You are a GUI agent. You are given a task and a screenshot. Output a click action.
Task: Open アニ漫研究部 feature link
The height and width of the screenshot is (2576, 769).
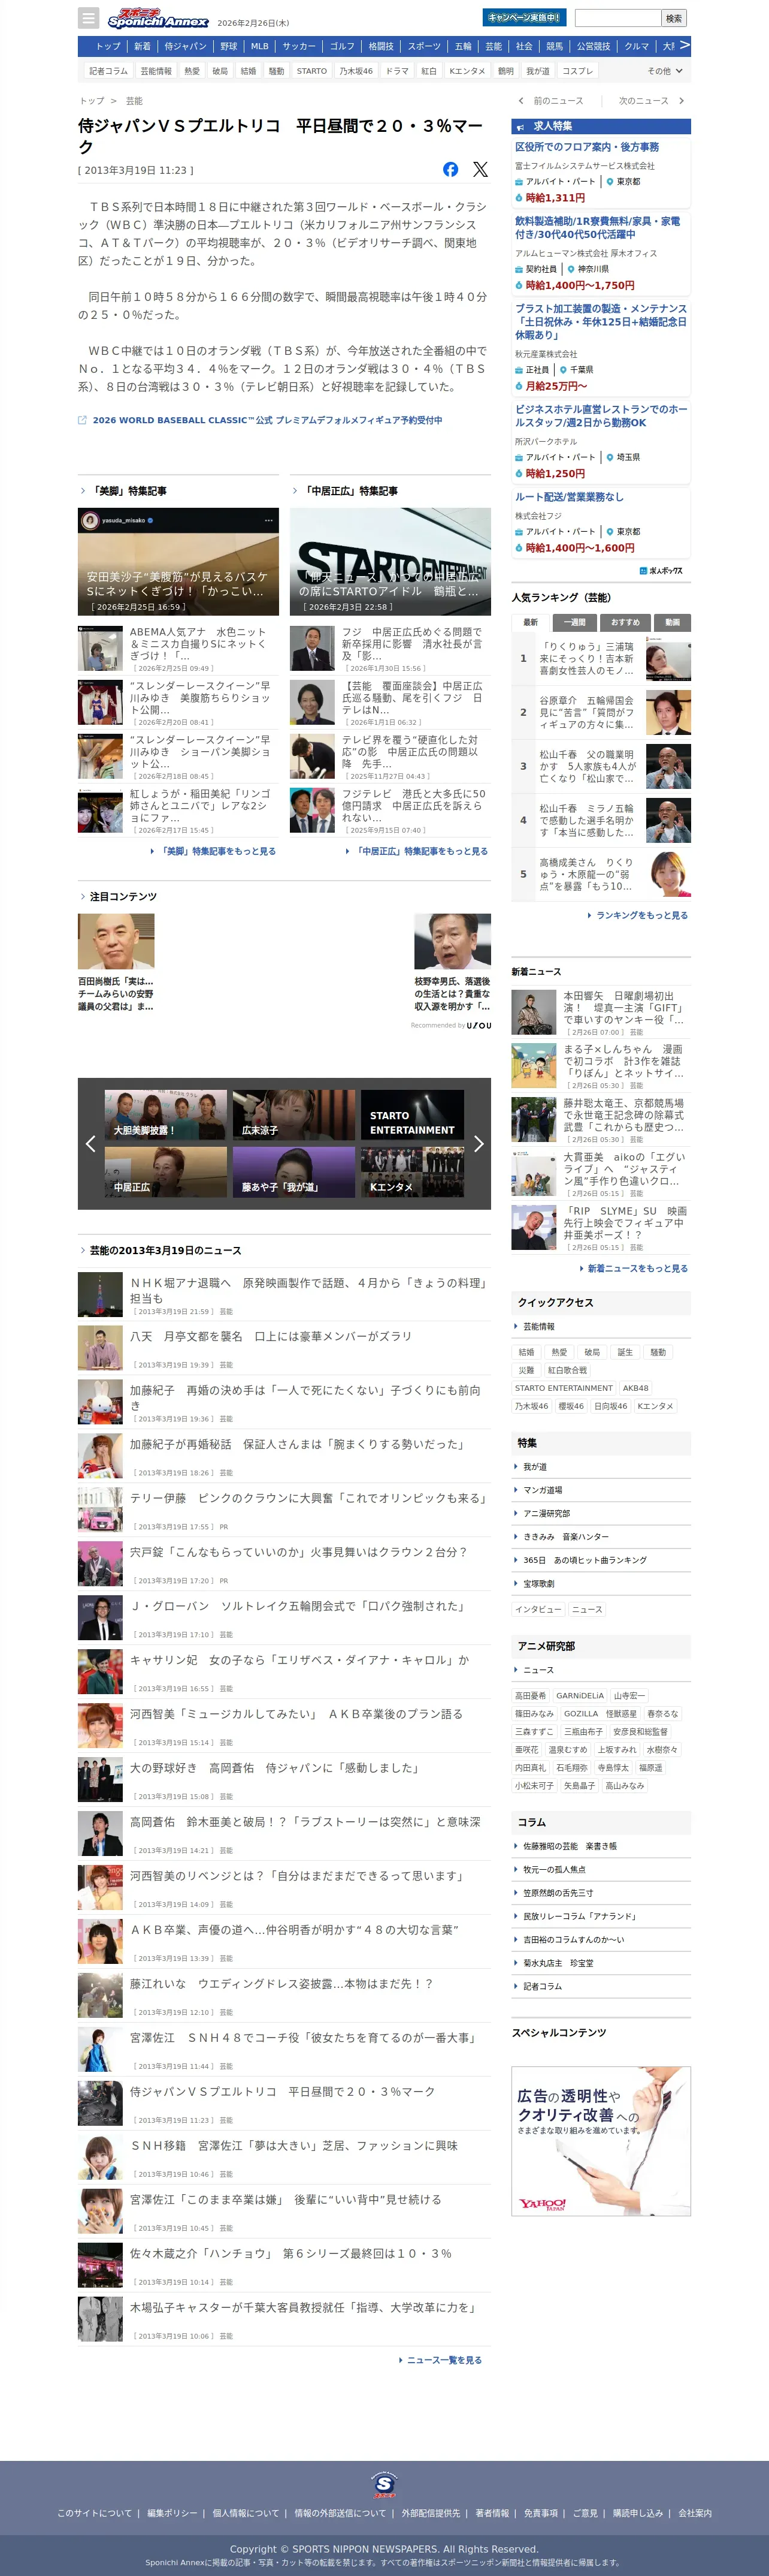546,1513
